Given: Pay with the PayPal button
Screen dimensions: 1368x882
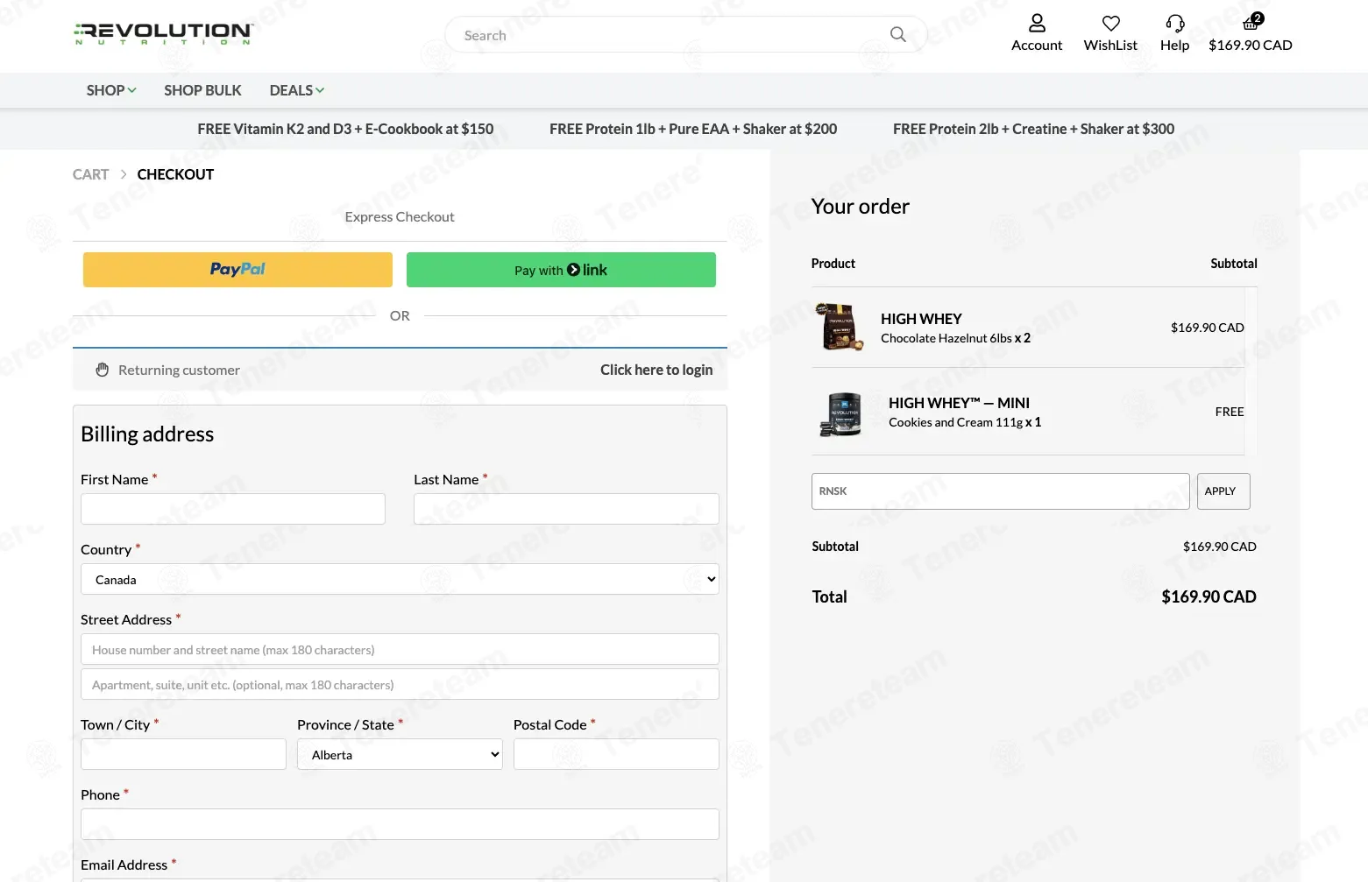Looking at the screenshot, I should pos(237,270).
